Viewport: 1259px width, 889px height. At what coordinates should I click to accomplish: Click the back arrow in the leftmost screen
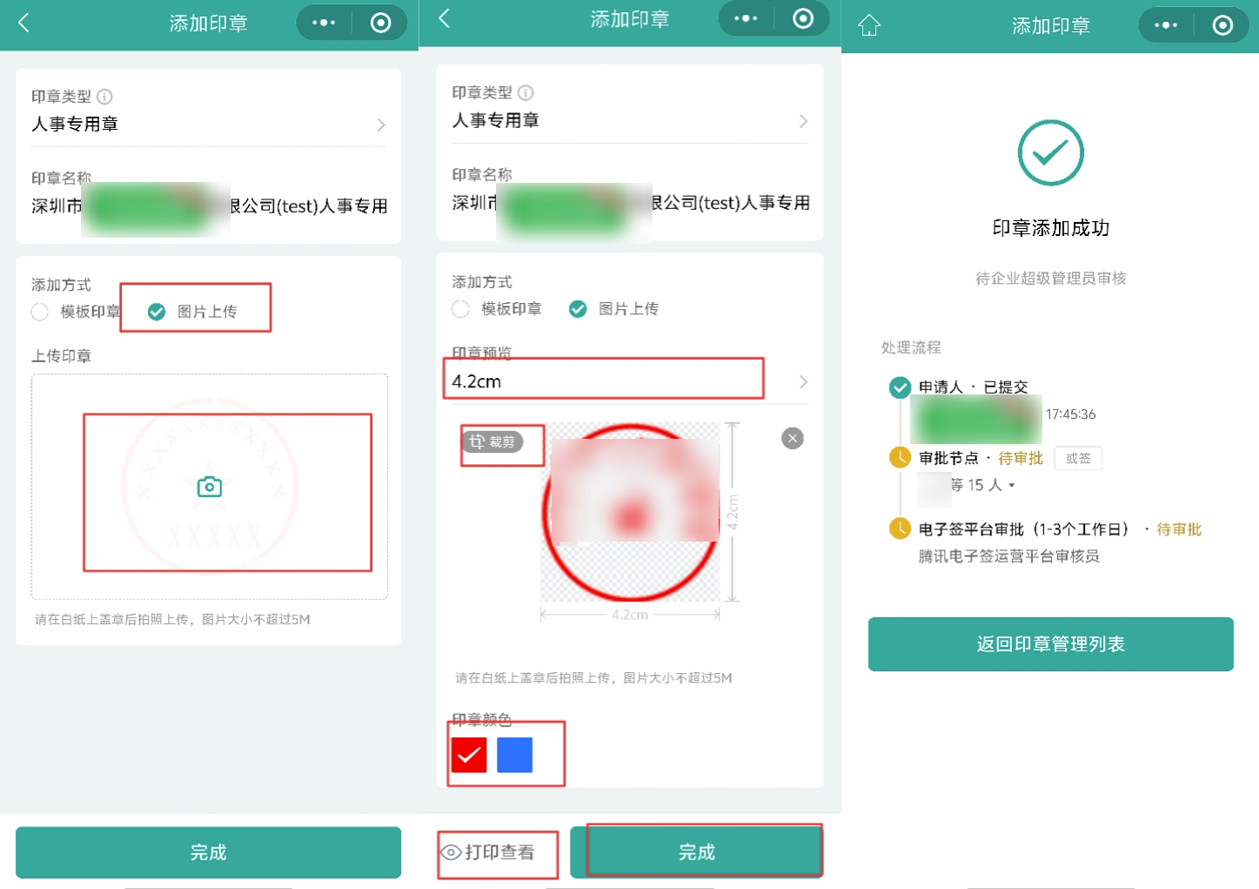point(24,23)
